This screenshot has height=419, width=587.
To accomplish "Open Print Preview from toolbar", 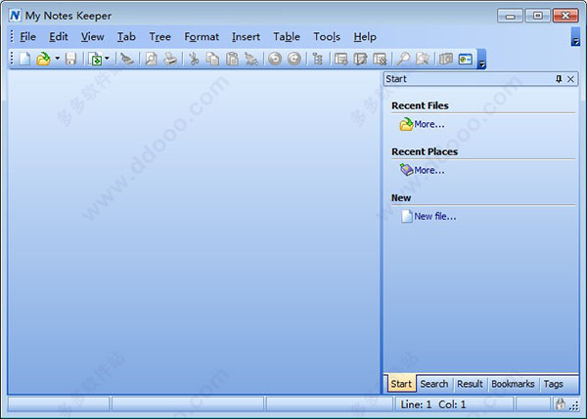I will [x=151, y=59].
